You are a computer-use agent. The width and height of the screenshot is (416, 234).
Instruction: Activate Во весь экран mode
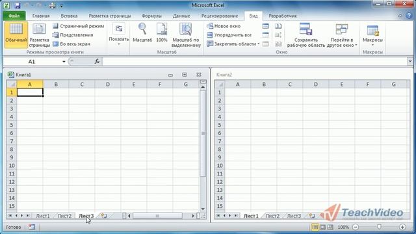[71, 44]
